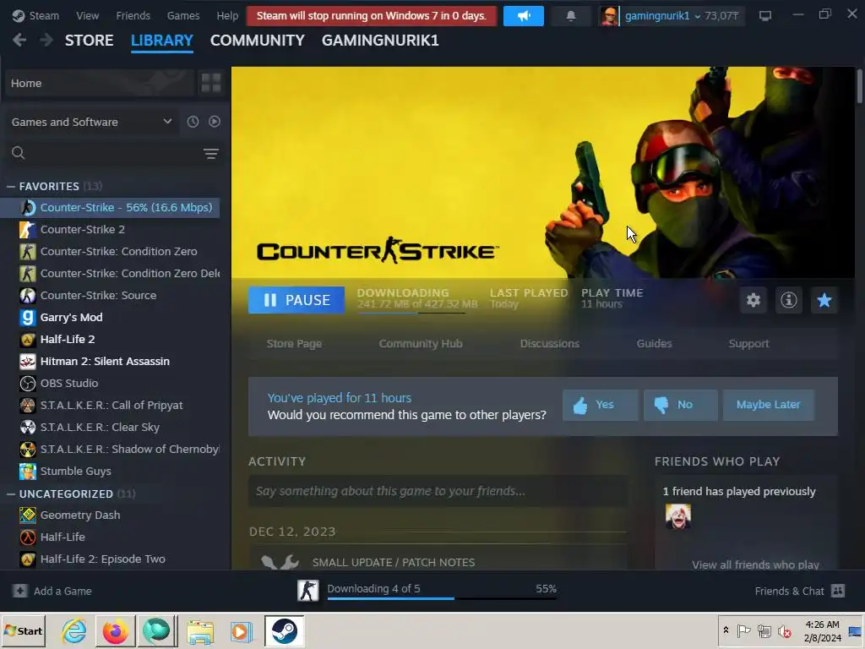
Task: Collapse the UNCATEGORIZED category
Action: pos(10,494)
